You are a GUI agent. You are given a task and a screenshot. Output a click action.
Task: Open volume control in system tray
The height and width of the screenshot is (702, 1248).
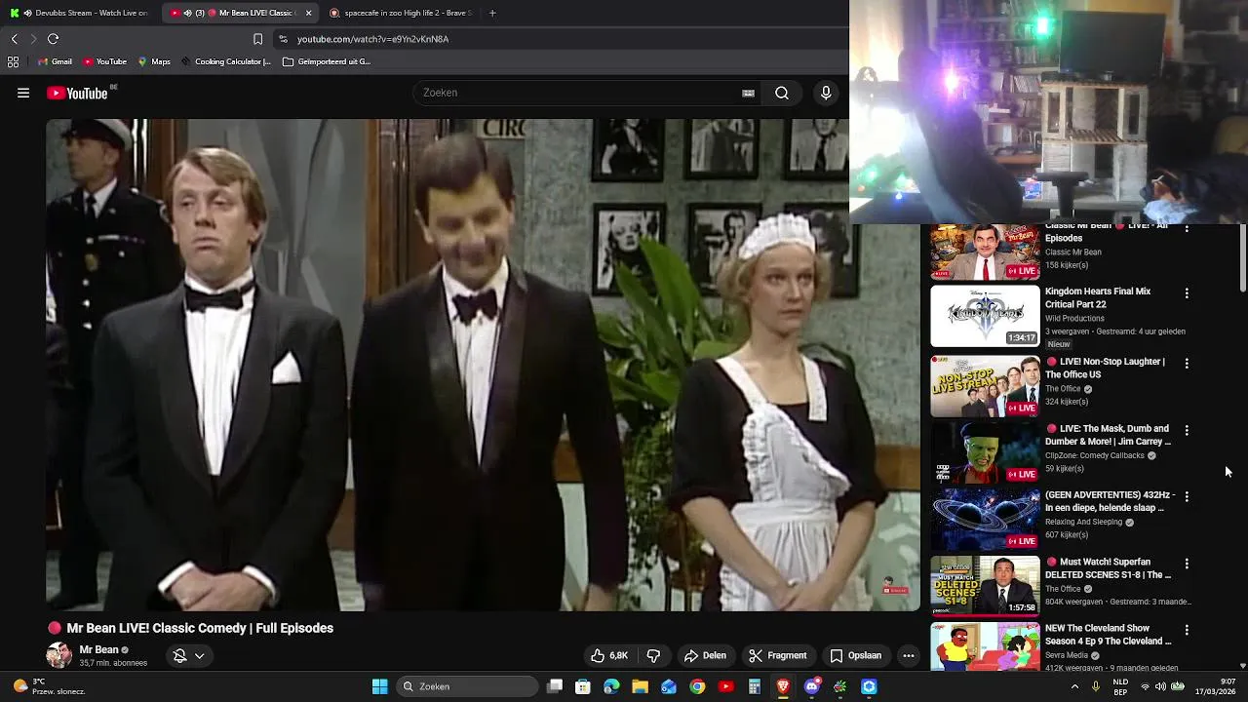[1162, 686]
